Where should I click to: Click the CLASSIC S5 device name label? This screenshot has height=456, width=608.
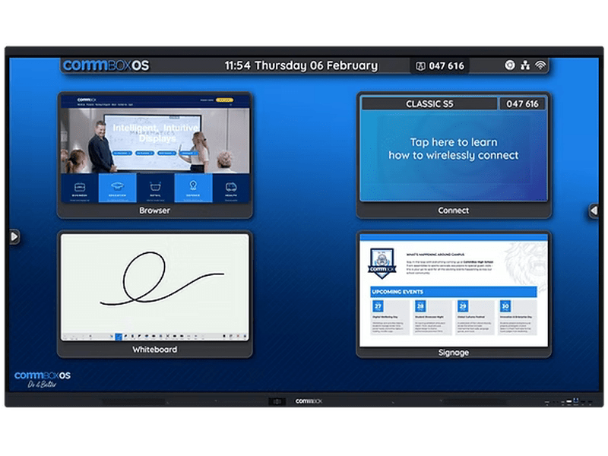(428, 103)
